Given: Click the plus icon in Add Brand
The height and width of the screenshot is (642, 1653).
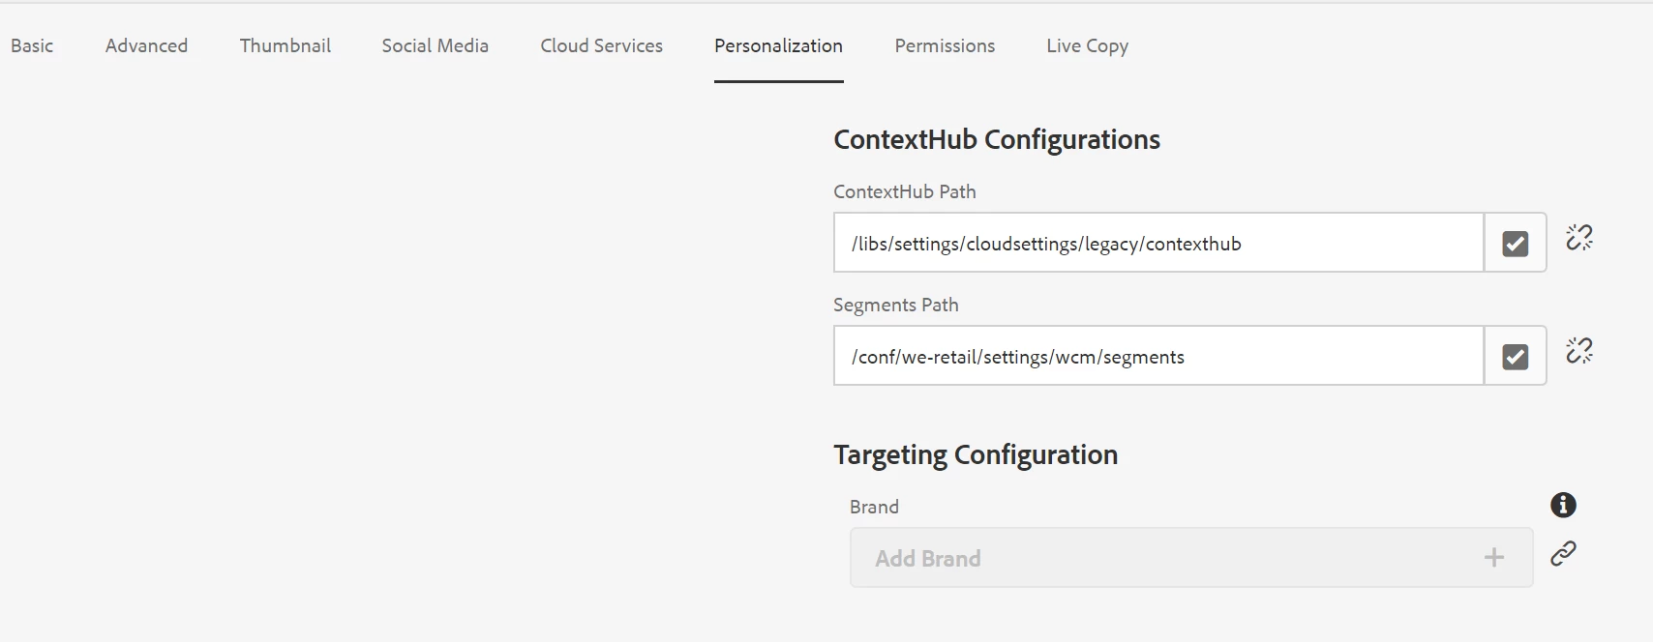Looking at the screenshot, I should pyautogui.click(x=1494, y=558).
